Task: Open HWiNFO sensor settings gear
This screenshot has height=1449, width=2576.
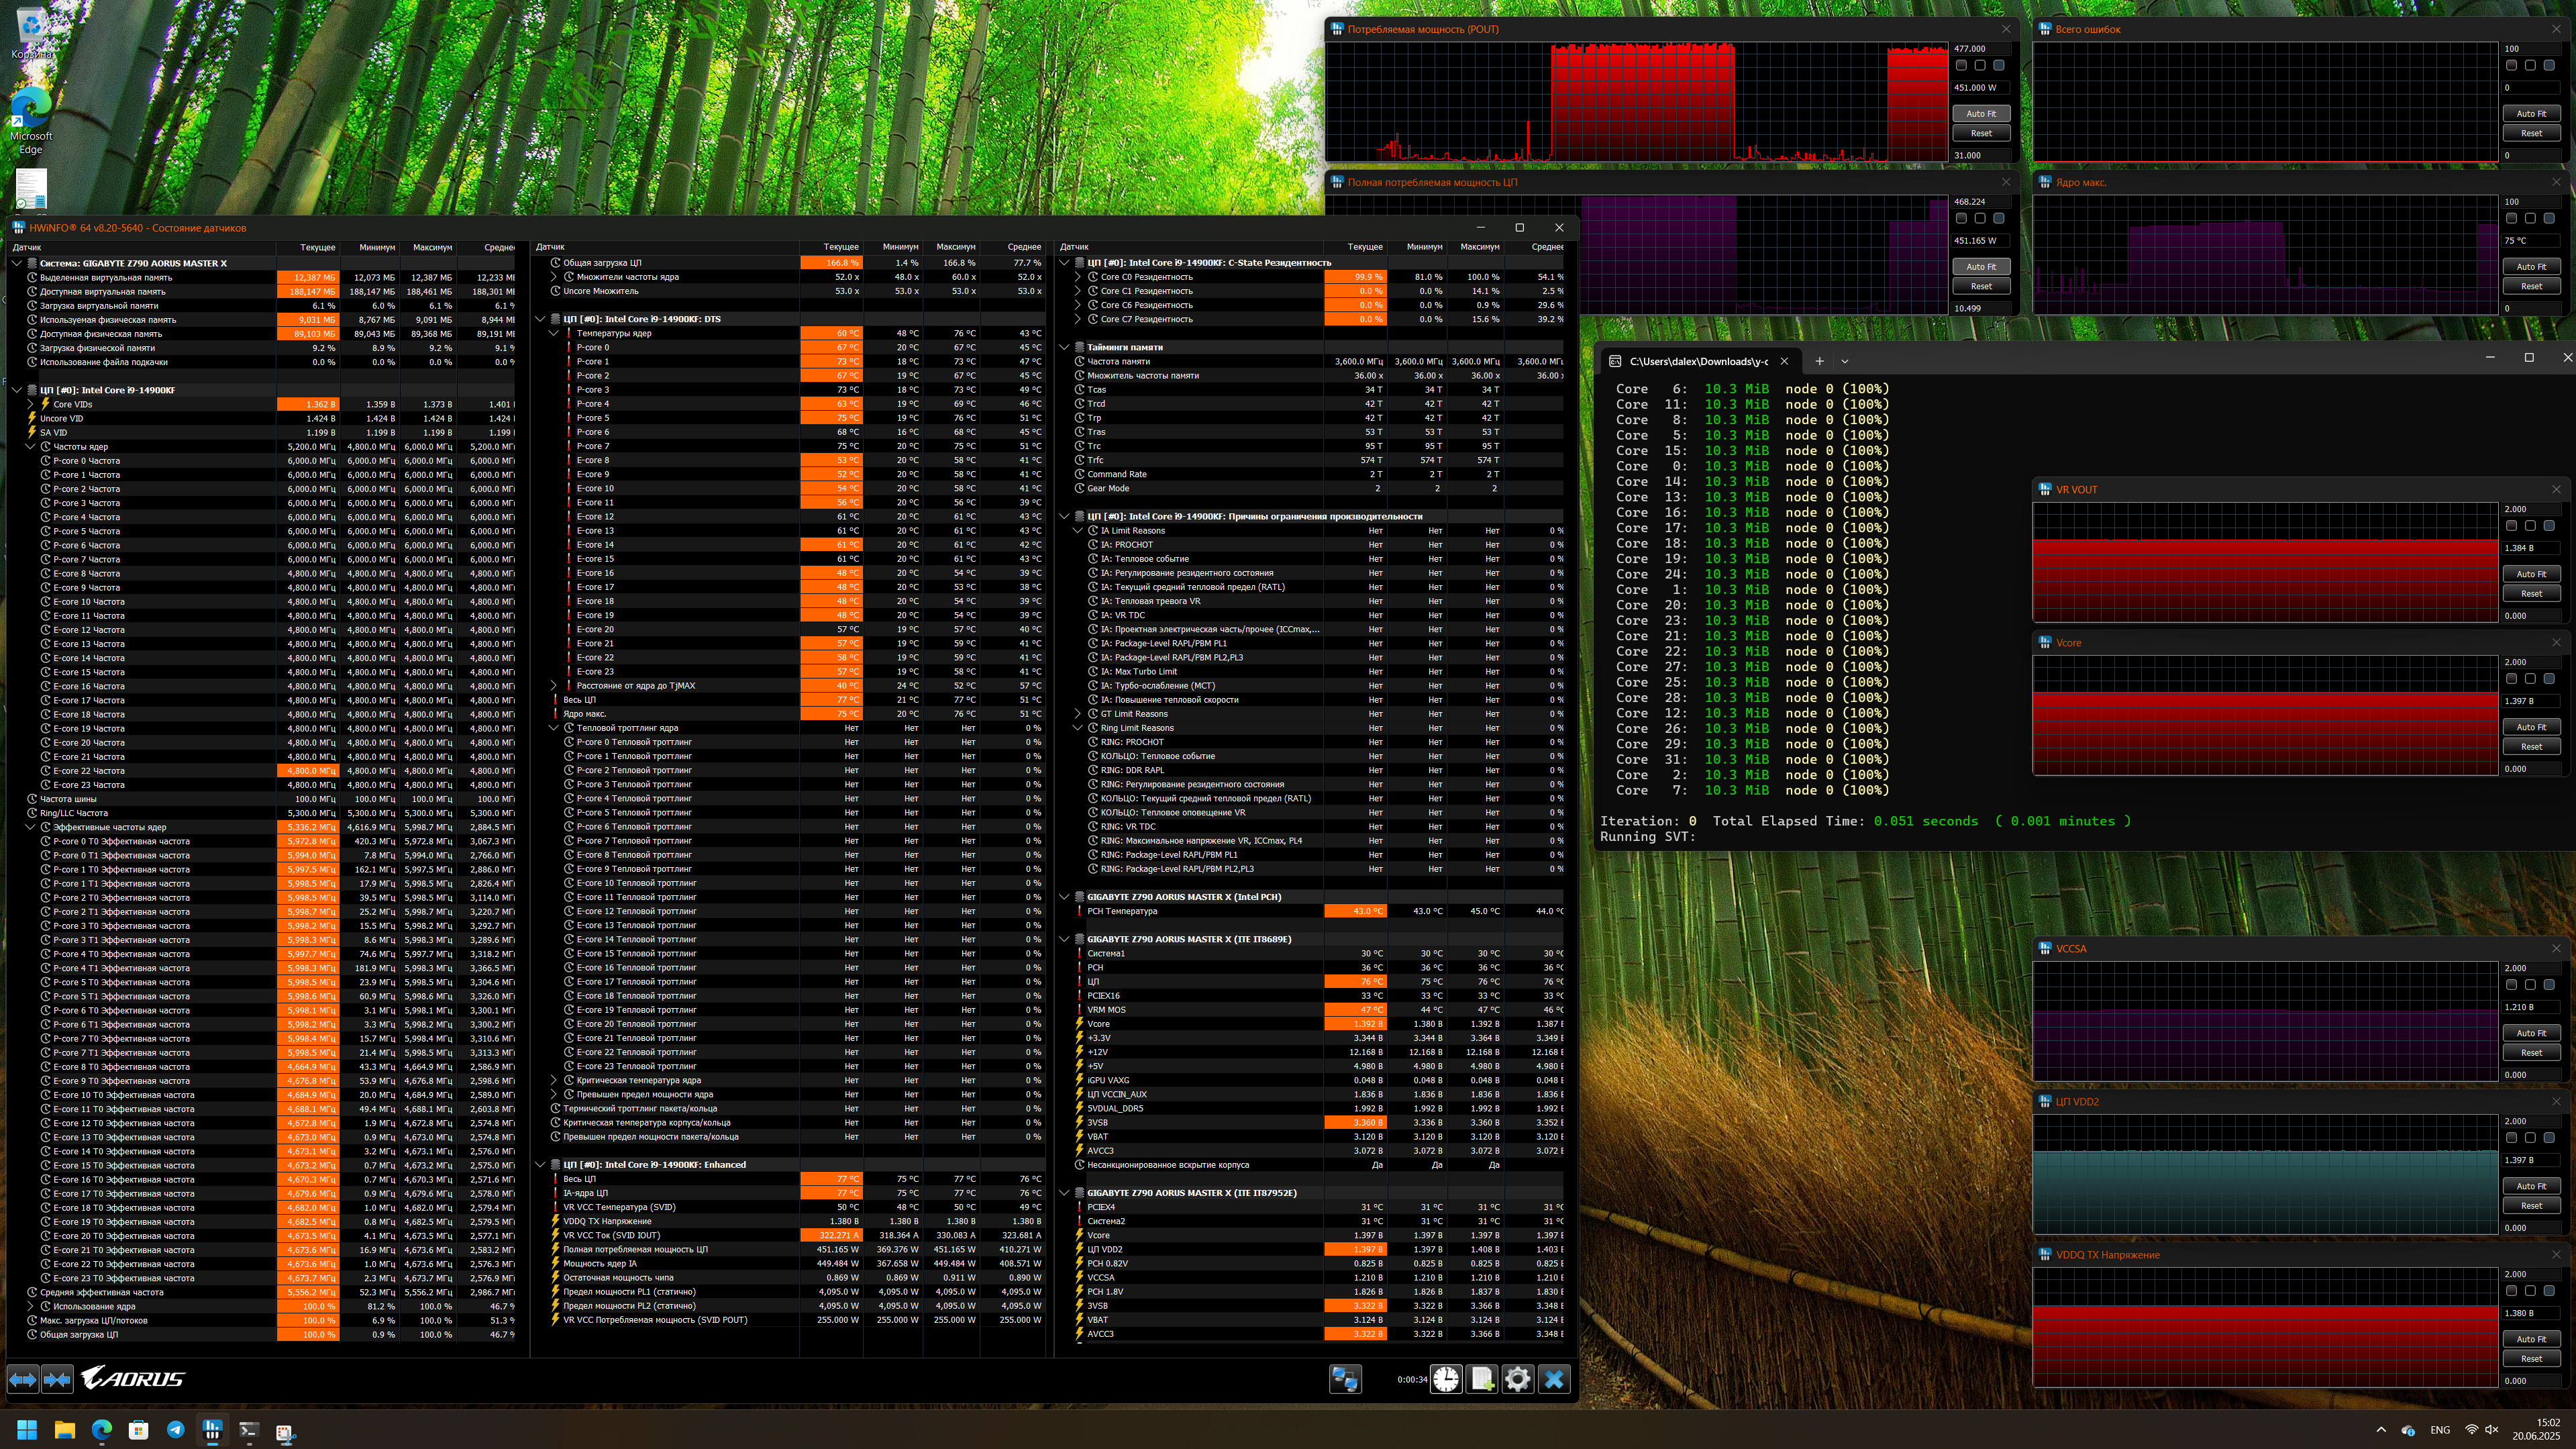Action: [x=1517, y=1379]
